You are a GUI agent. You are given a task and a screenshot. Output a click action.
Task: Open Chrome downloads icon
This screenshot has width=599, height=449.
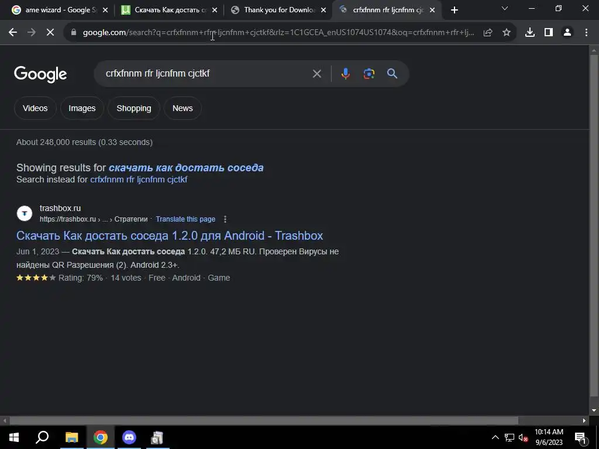[530, 33]
